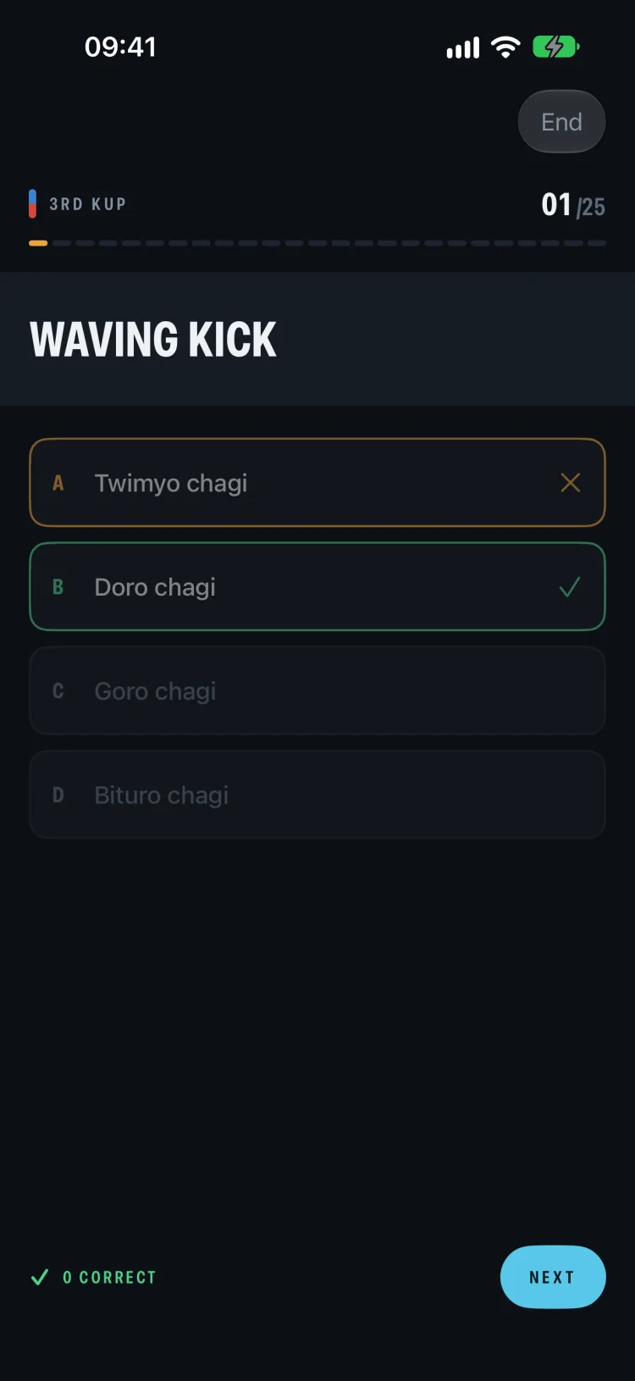Tap the Waving Kick question heading
Viewport: 635px width, 1381px height.
tap(153, 339)
